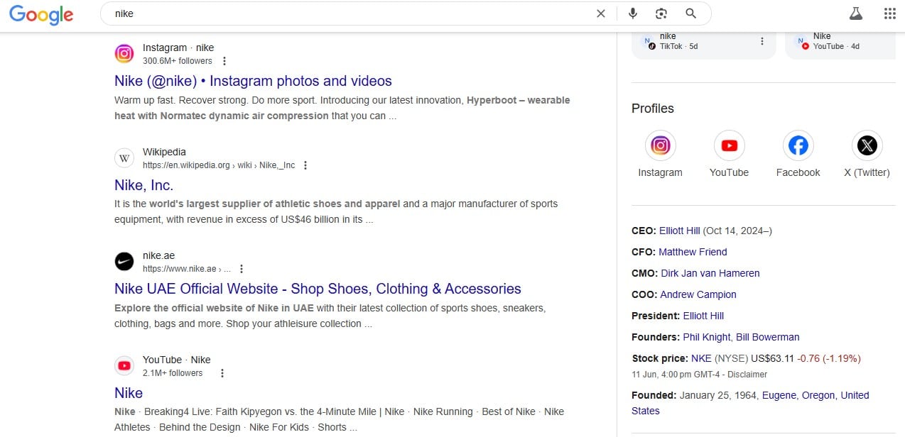Clear the search box with the X icon
This screenshot has height=437, width=905.
pos(601,13)
